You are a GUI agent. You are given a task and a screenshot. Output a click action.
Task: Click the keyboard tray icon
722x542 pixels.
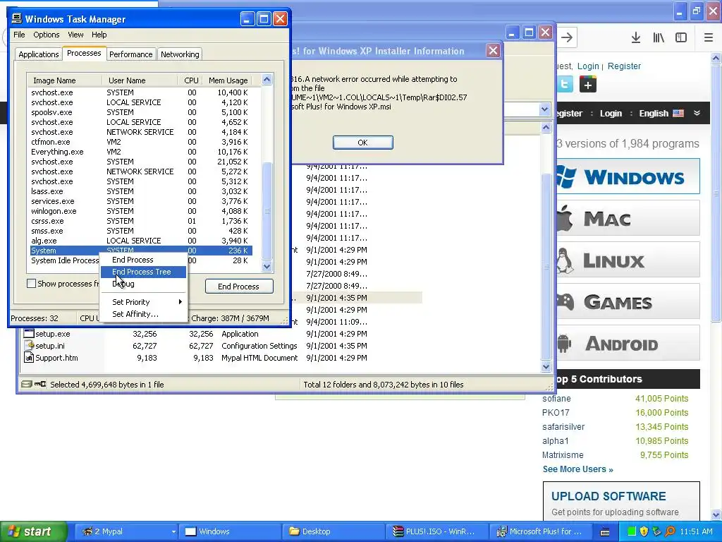click(x=605, y=532)
